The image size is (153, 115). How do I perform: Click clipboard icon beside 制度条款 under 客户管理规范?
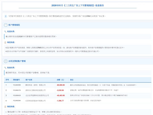click(x=5, y=42)
